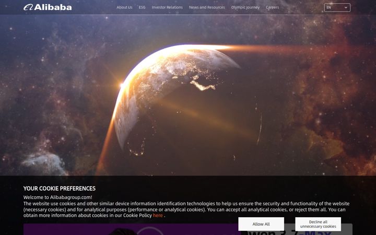
Task: Decline all unnecessary cookies
Action: 318,224
